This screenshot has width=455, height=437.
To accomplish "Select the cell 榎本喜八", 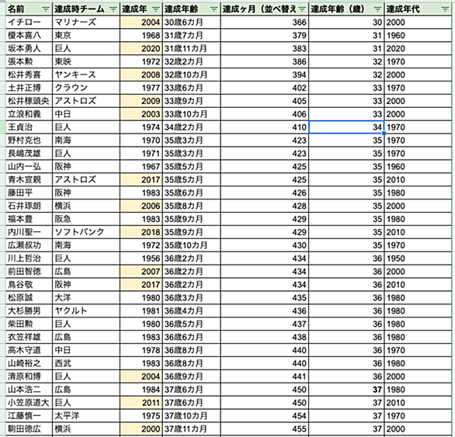I will click(x=29, y=36).
